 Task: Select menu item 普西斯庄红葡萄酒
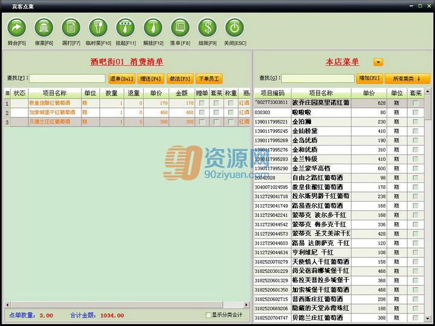[339, 299]
